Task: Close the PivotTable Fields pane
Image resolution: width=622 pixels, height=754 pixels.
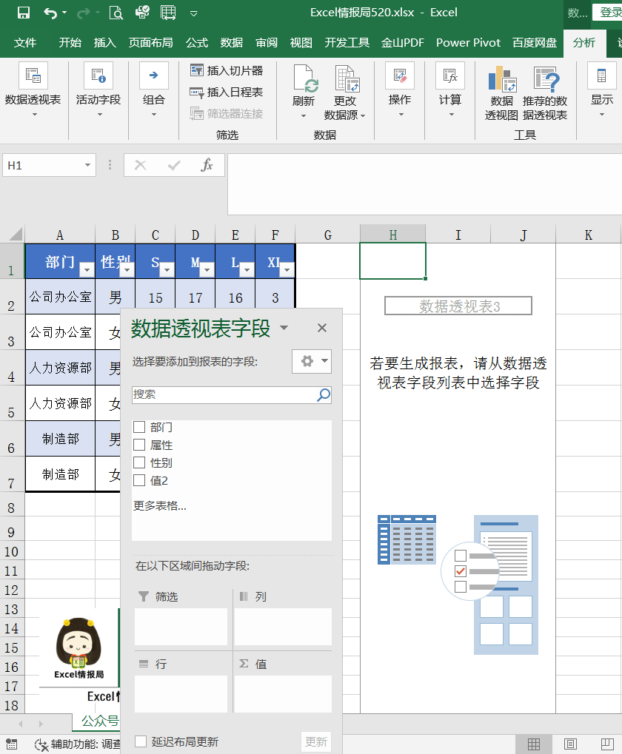Action: pos(322,328)
